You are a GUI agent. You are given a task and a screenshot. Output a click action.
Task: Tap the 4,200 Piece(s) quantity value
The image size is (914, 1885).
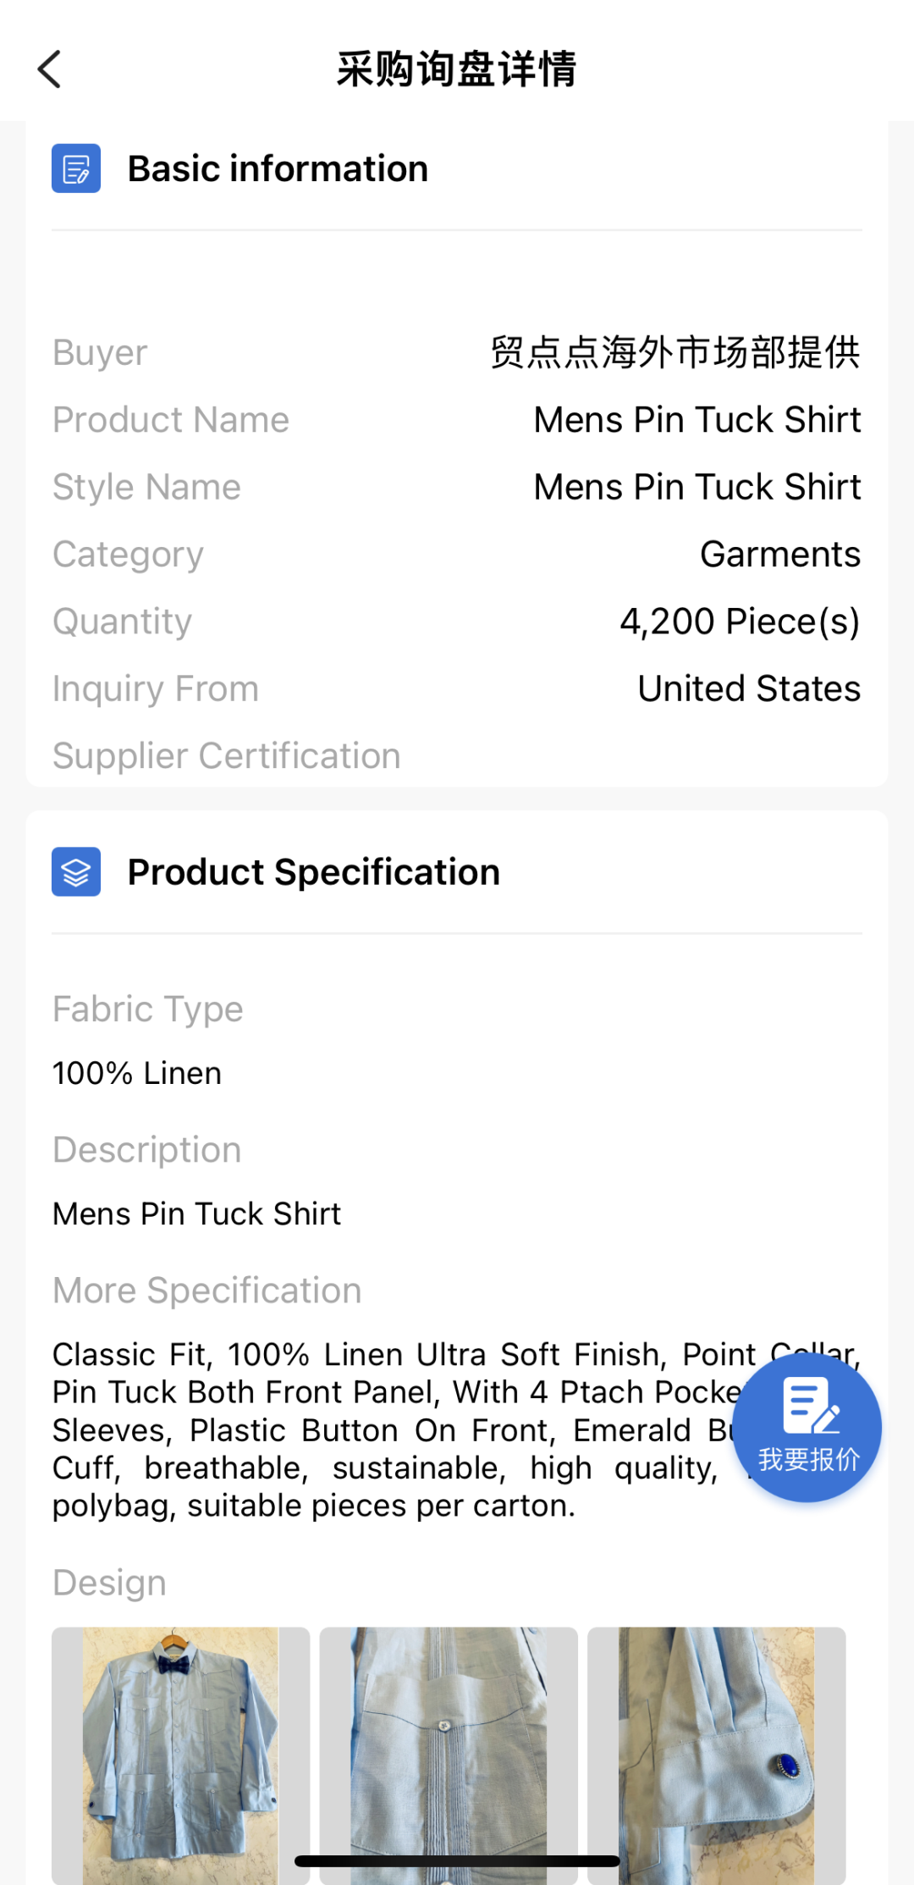739,622
